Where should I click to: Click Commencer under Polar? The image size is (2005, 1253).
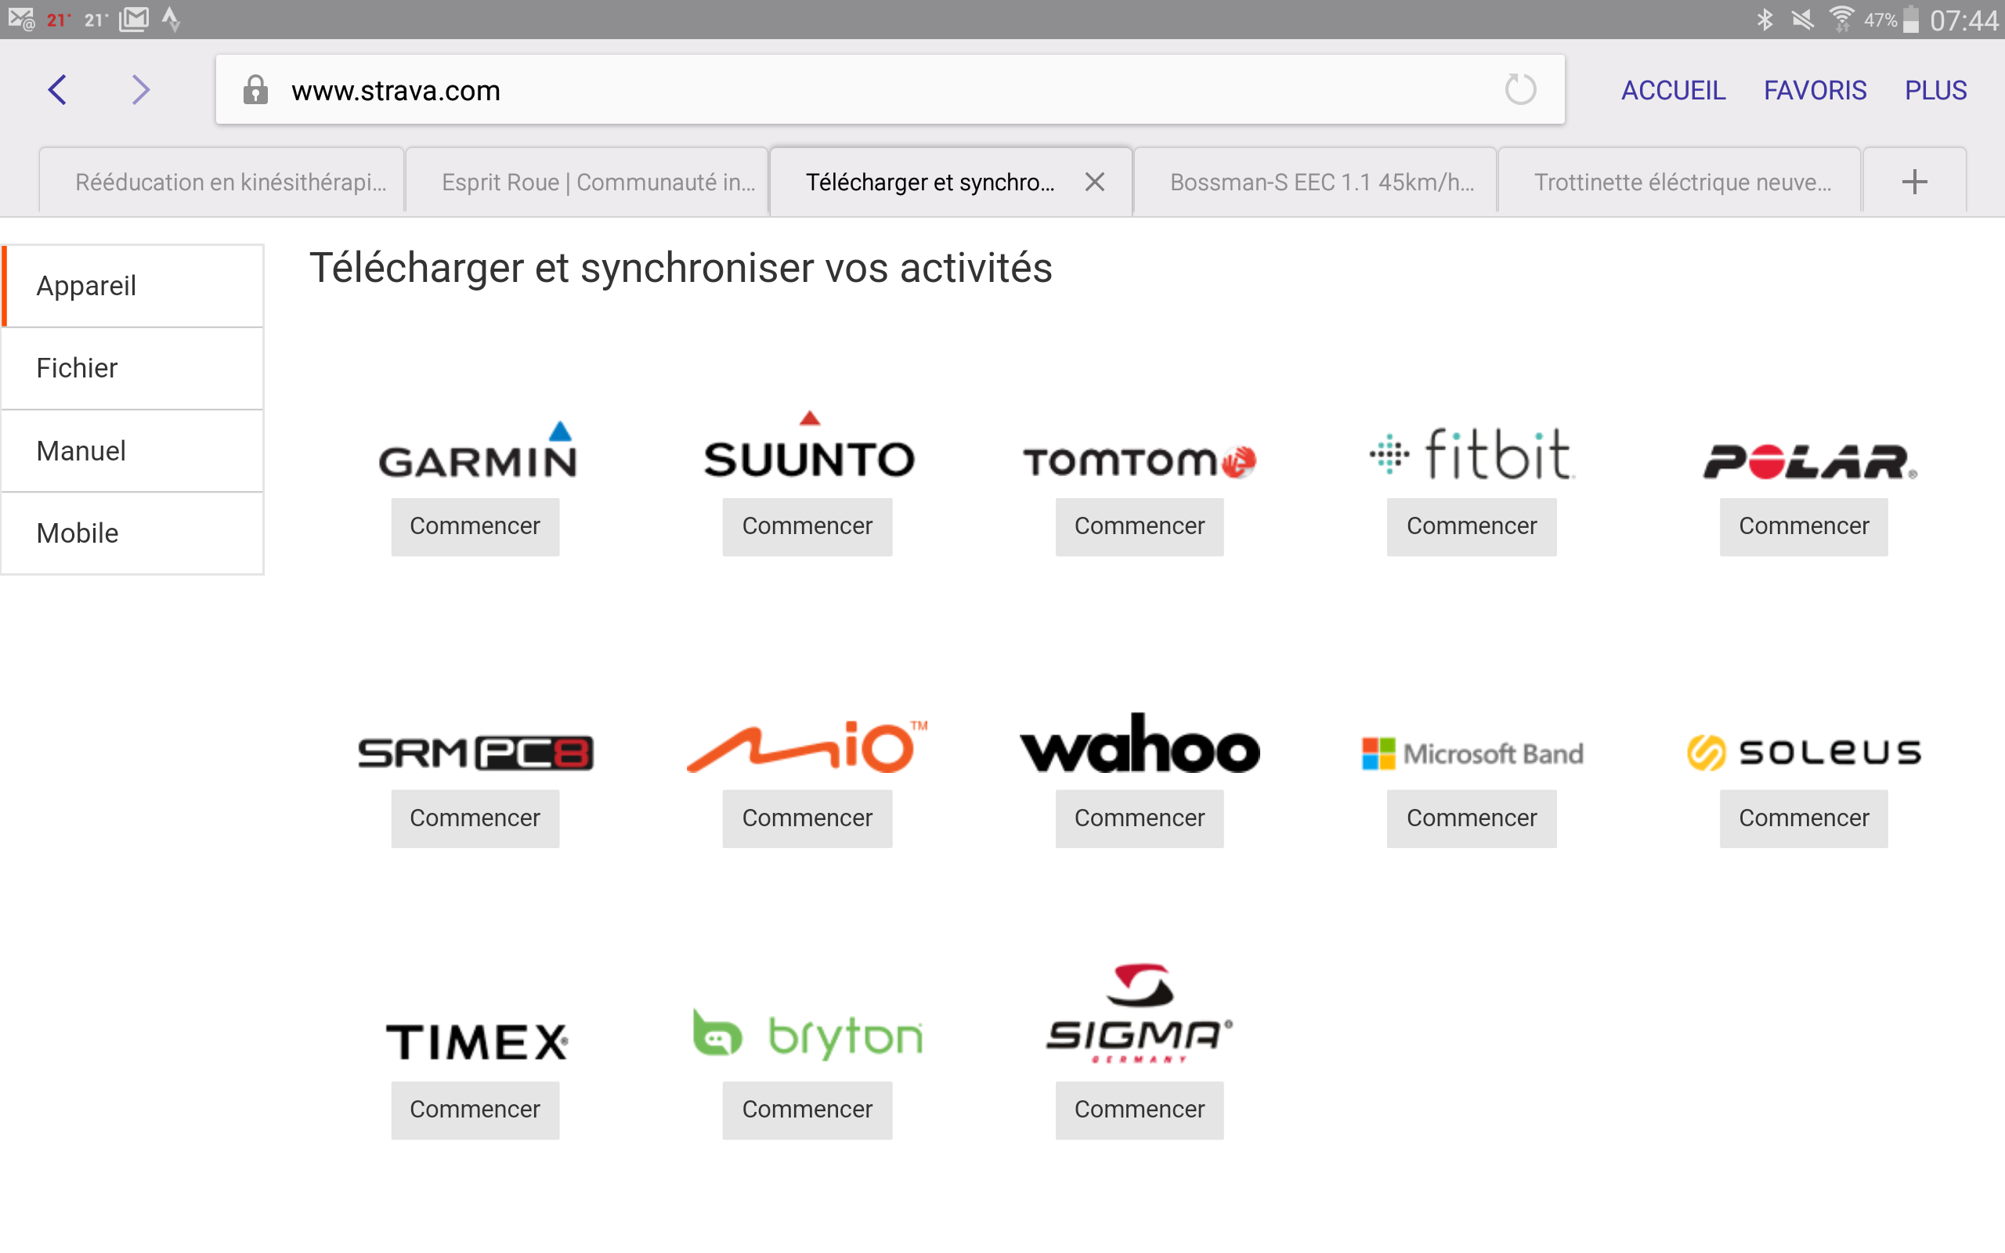click(x=1804, y=526)
